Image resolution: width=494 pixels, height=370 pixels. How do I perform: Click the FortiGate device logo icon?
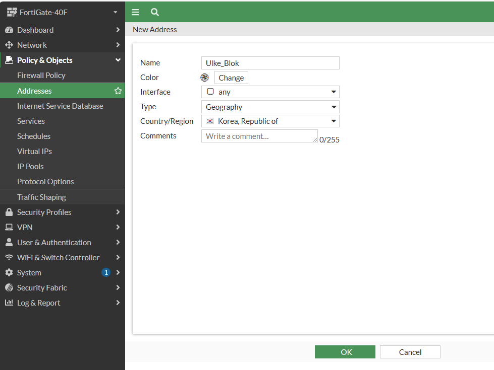pos(12,12)
